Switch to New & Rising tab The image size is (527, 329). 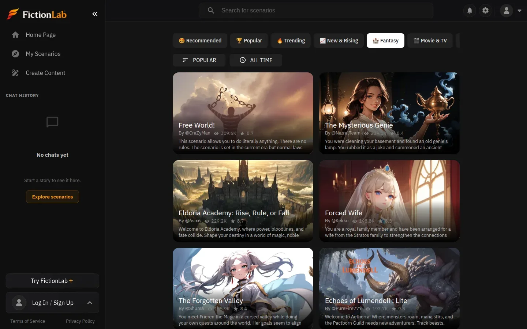pyautogui.click(x=339, y=41)
